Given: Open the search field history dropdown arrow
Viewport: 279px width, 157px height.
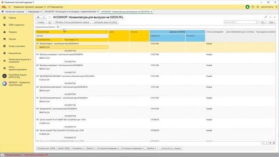Looking at the screenshot, I should pyautogui.click(x=258, y=22).
